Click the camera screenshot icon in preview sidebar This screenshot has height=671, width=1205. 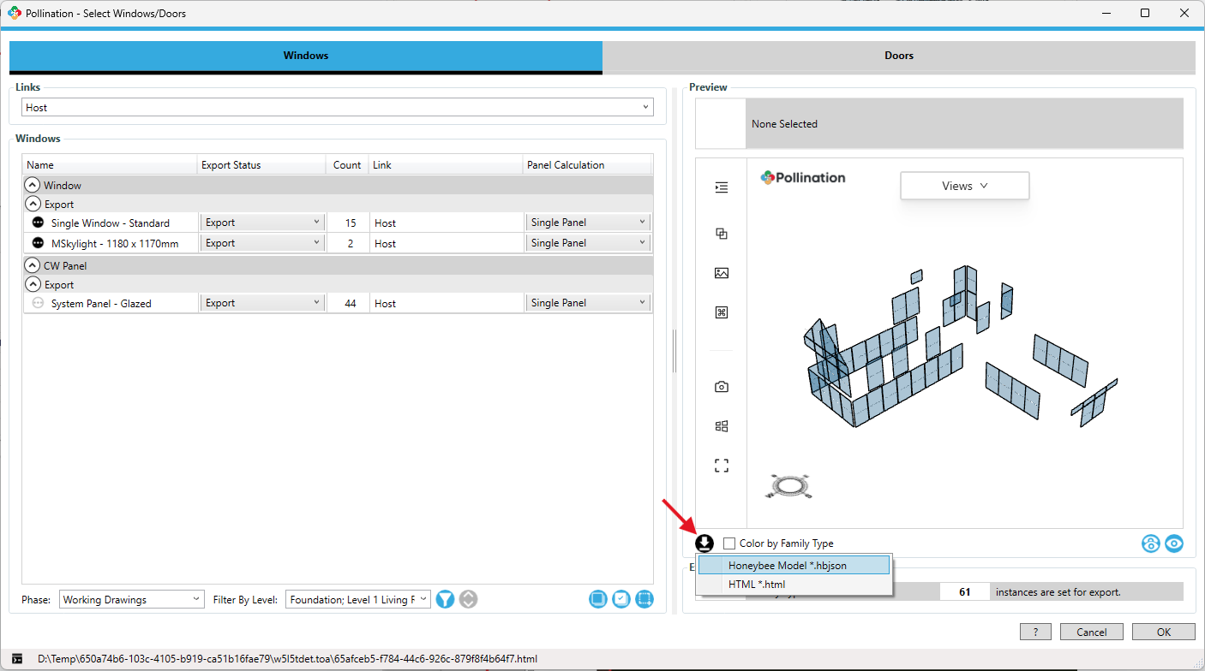coord(722,387)
